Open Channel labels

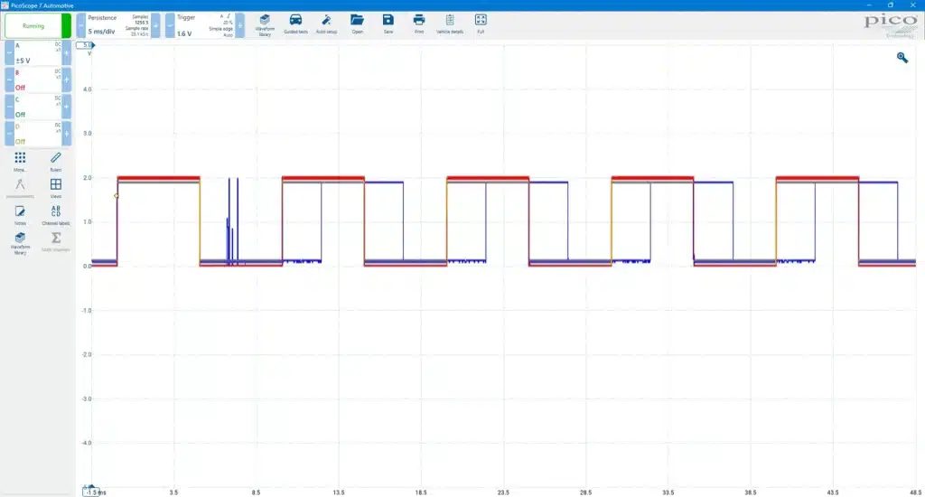(55, 215)
